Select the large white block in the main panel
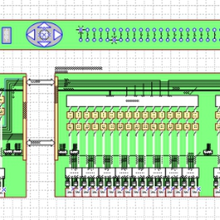This screenshot has width=220, height=220. [x=132, y=101]
